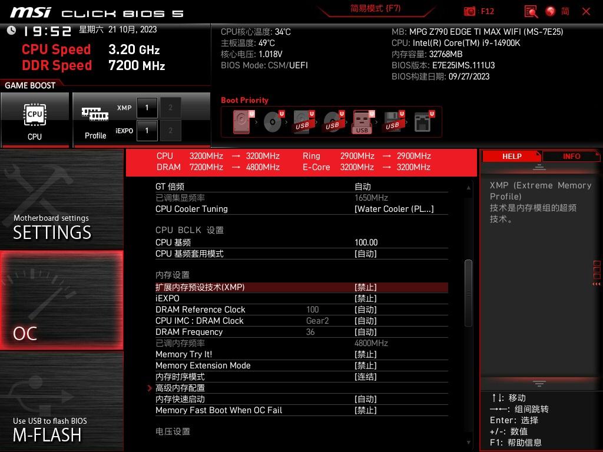Enable iEXPO profile 1

coord(147,131)
